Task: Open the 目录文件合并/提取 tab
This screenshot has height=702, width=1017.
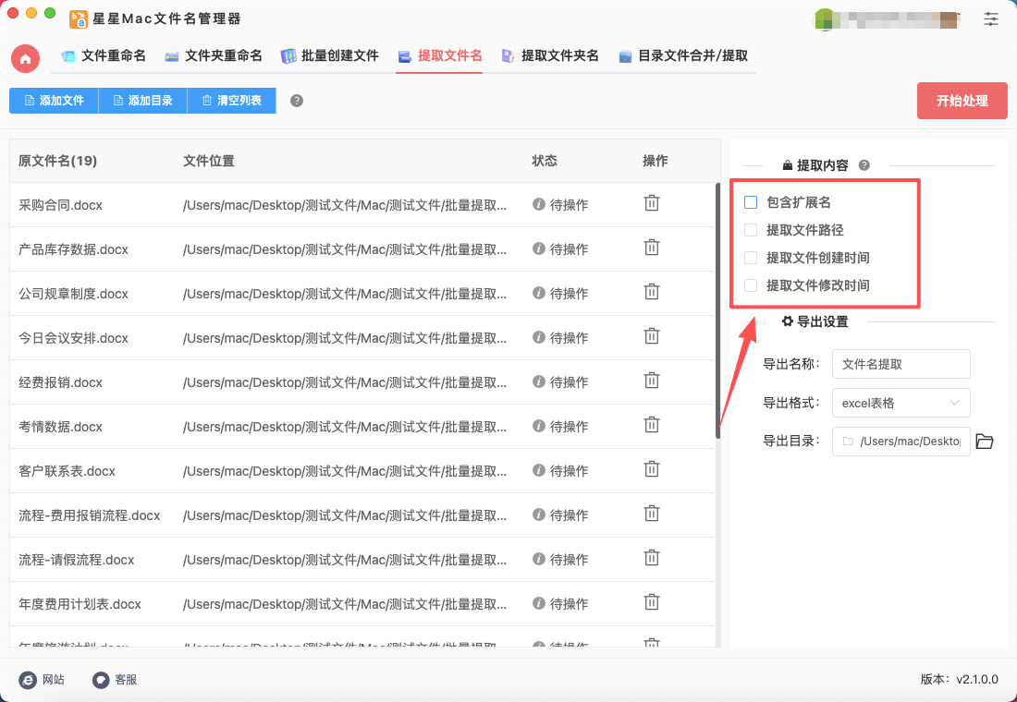Action: [x=682, y=56]
